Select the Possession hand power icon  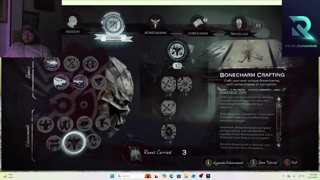(80, 82)
